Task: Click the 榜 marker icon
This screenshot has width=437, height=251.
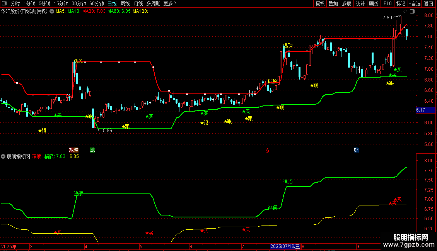Action: (76, 150)
